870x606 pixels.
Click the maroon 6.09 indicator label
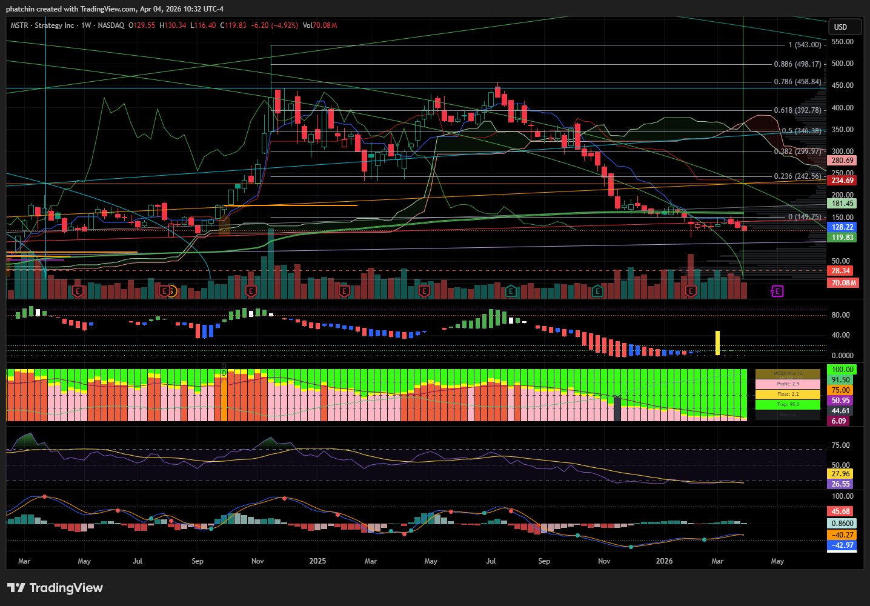click(838, 421)
